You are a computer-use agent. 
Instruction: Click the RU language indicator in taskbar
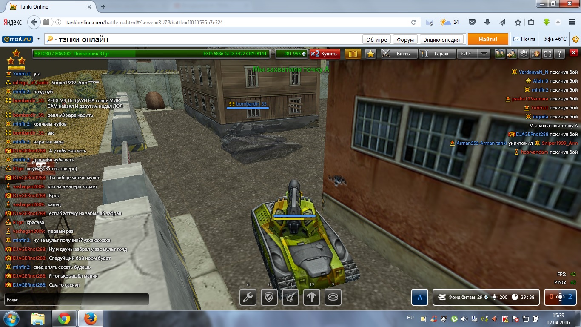pyautogui.click(x=410, y=318)
